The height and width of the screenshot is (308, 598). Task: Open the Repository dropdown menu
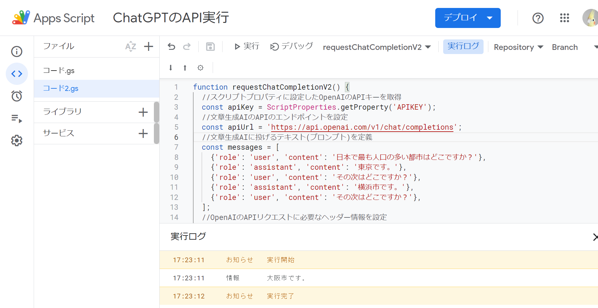click(518, 47)
